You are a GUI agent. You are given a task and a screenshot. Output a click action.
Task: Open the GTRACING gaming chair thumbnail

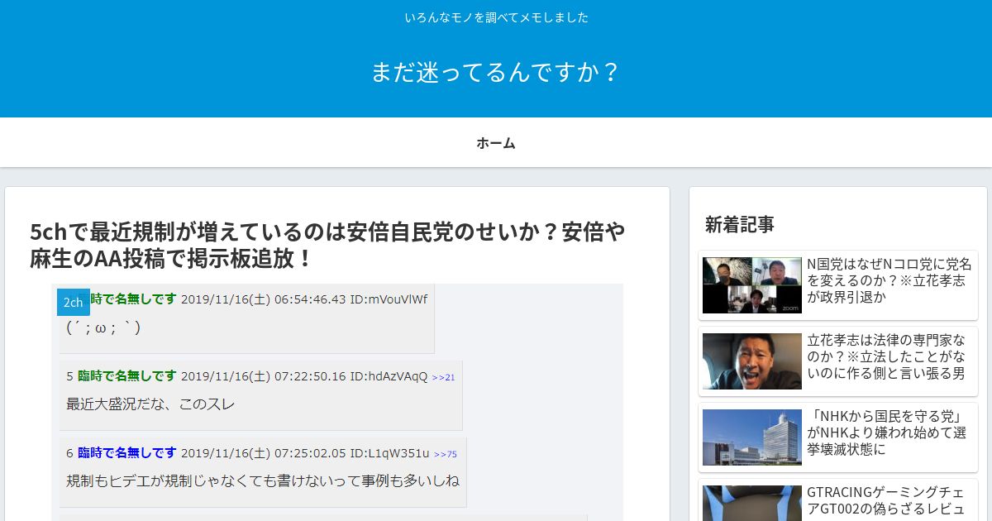752,503
